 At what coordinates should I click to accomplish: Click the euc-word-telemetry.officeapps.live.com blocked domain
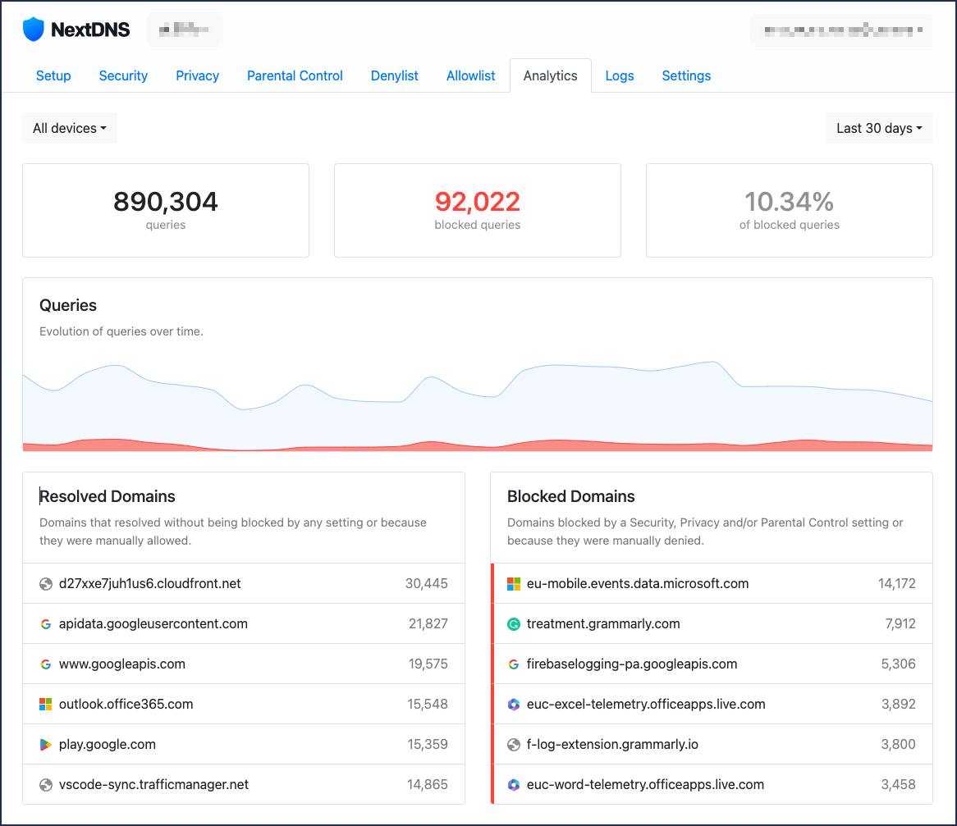(645, 785)
